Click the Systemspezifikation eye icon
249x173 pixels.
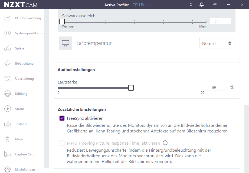click(x=8, y=33)
